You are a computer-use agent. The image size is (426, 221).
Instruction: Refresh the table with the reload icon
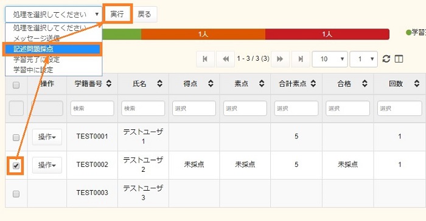point(386,59)
